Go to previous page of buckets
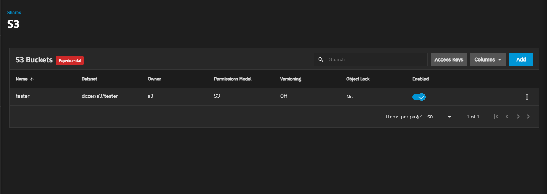 click(507, 117)
